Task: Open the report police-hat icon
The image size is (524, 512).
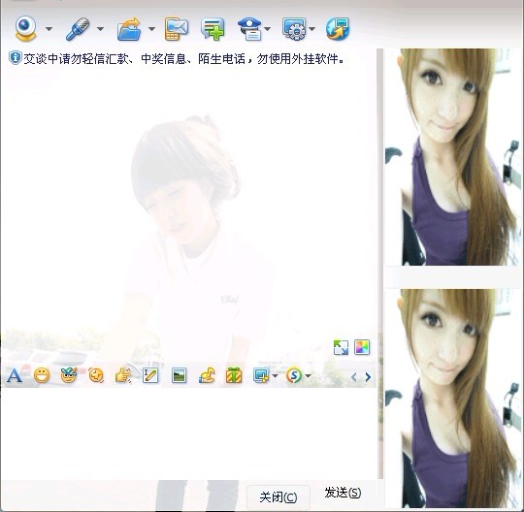Action: [x=250, y=29]
